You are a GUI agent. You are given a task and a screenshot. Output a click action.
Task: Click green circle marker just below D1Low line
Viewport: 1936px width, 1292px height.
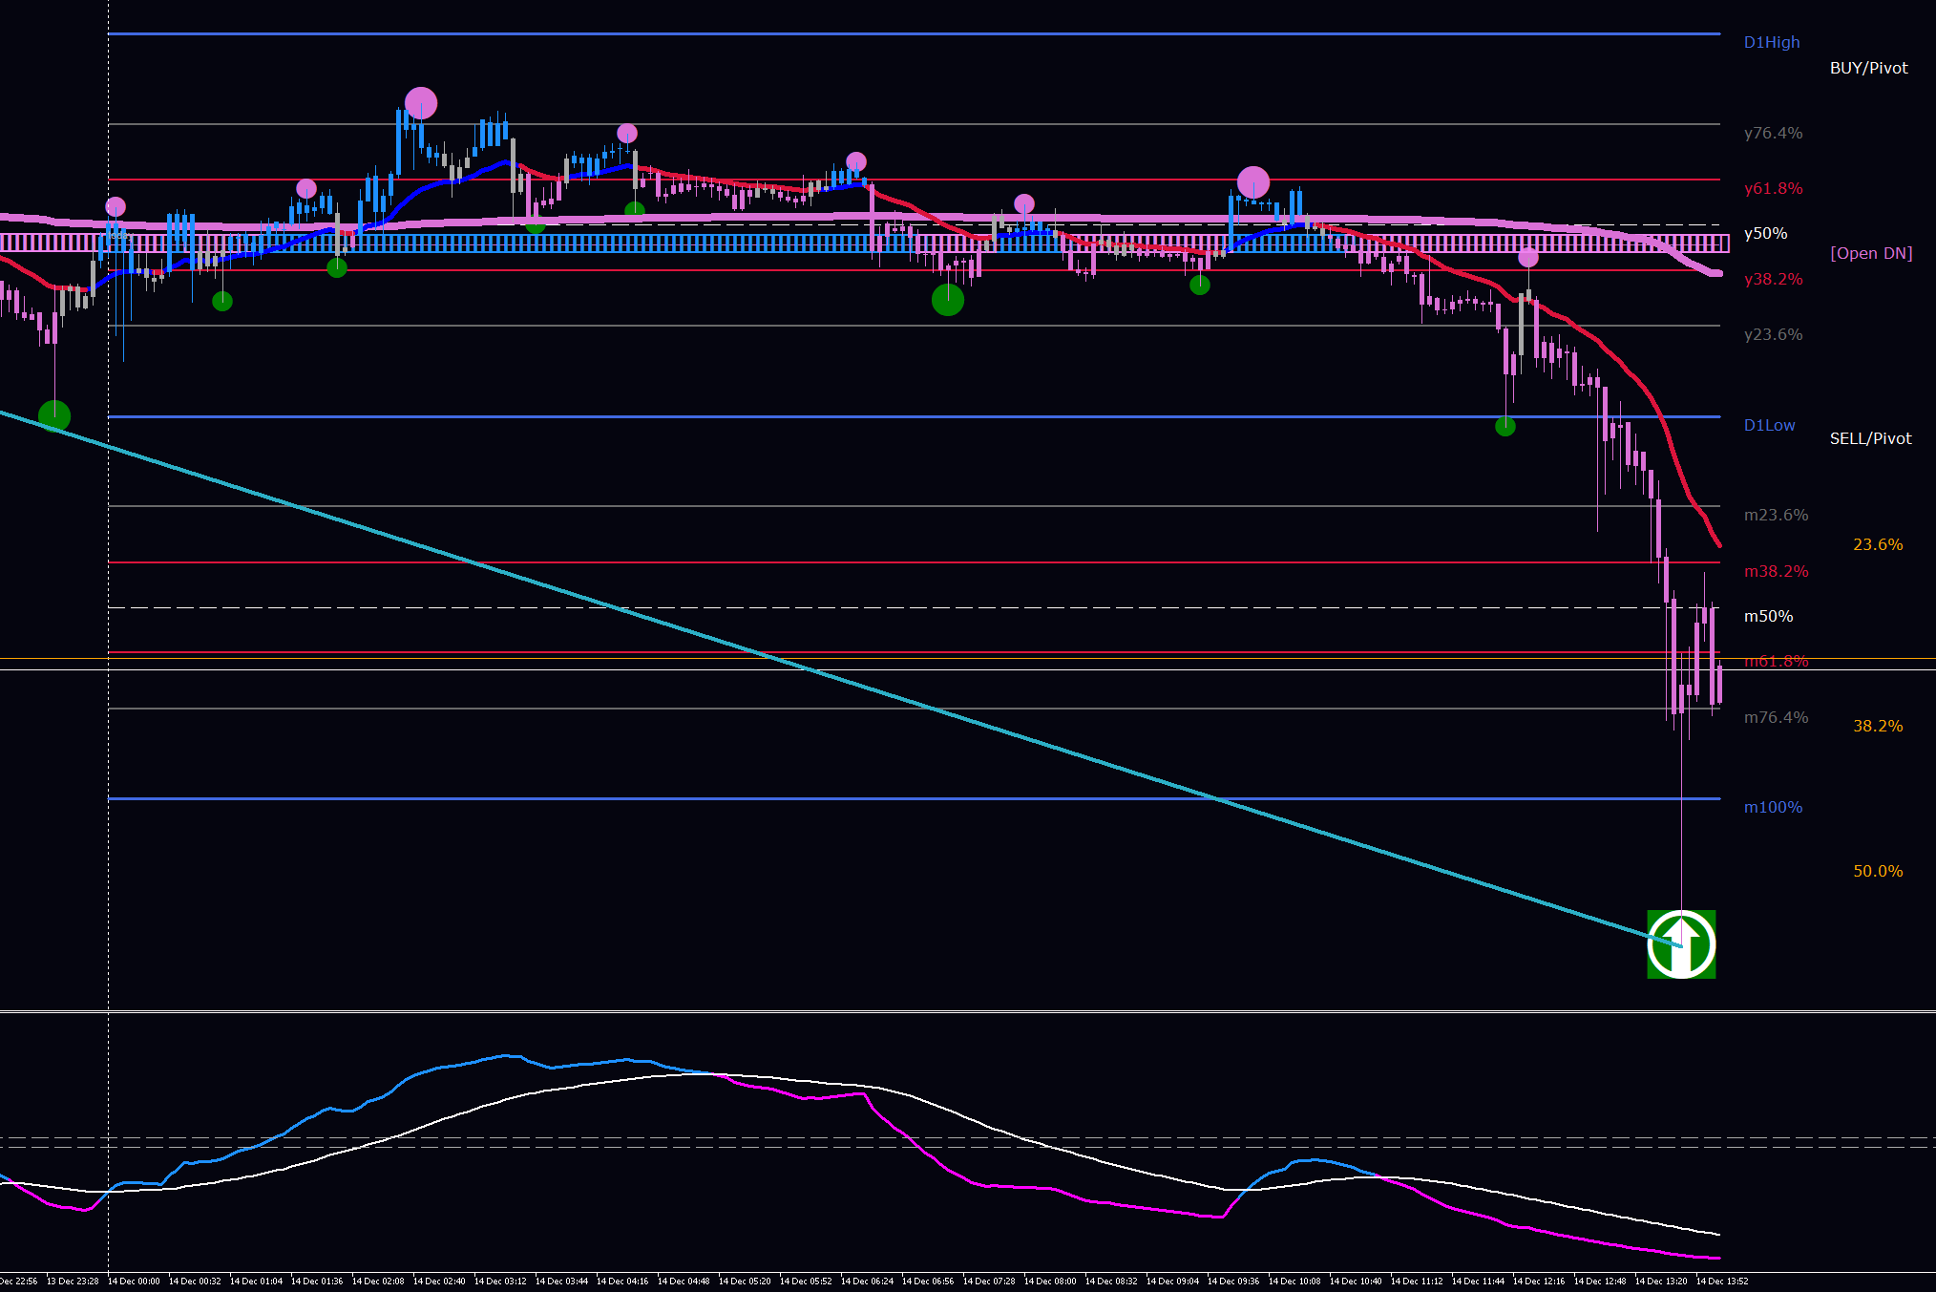point(1505,427)
